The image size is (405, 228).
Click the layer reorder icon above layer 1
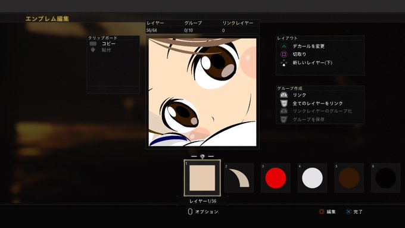click(202, 156)
